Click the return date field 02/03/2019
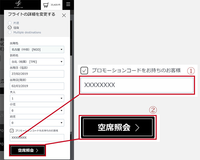 click(x=37, y=86)
